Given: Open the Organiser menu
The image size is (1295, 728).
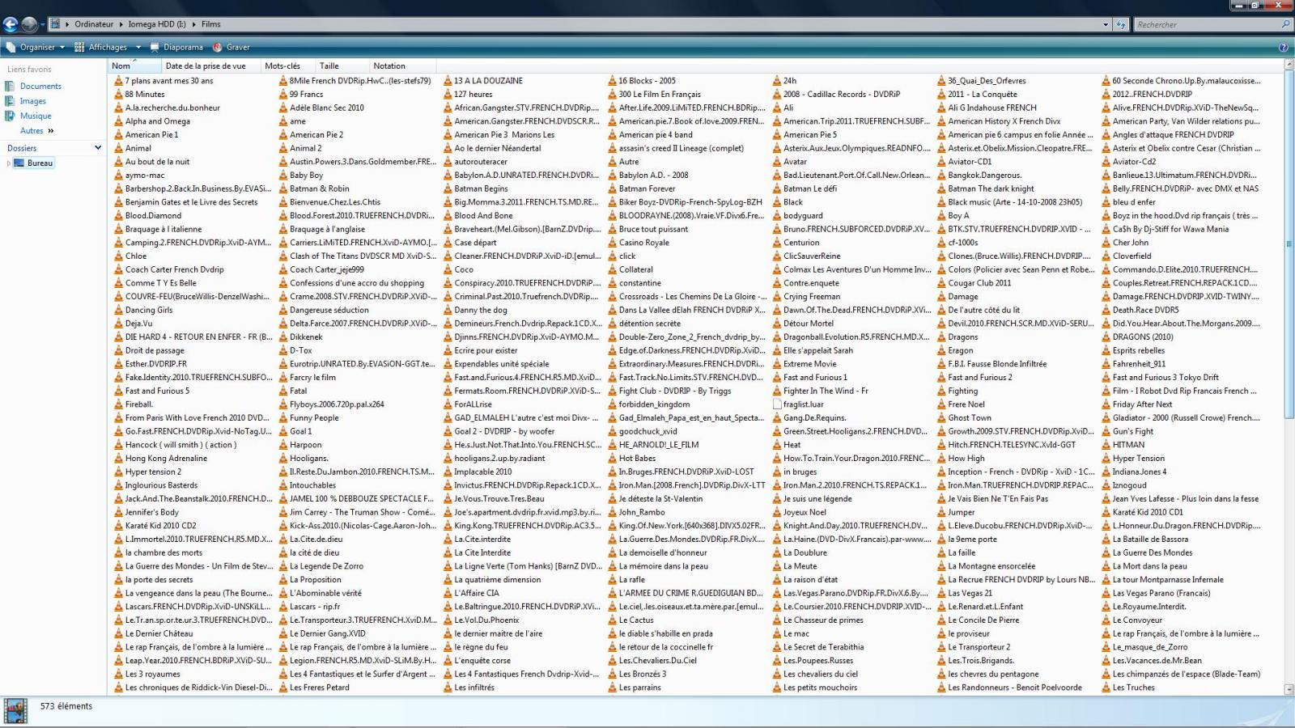Looking at the screenshot, I should [37, 47].
